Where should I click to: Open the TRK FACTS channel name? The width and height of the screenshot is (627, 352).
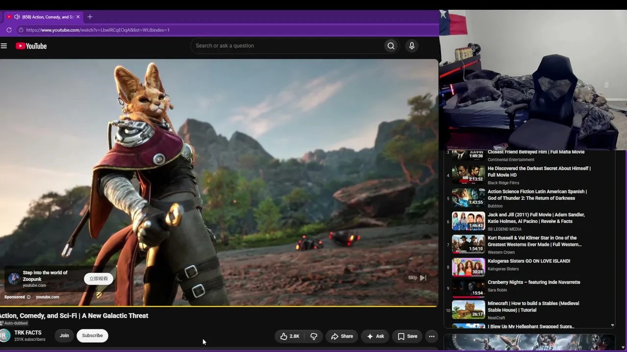28,333
